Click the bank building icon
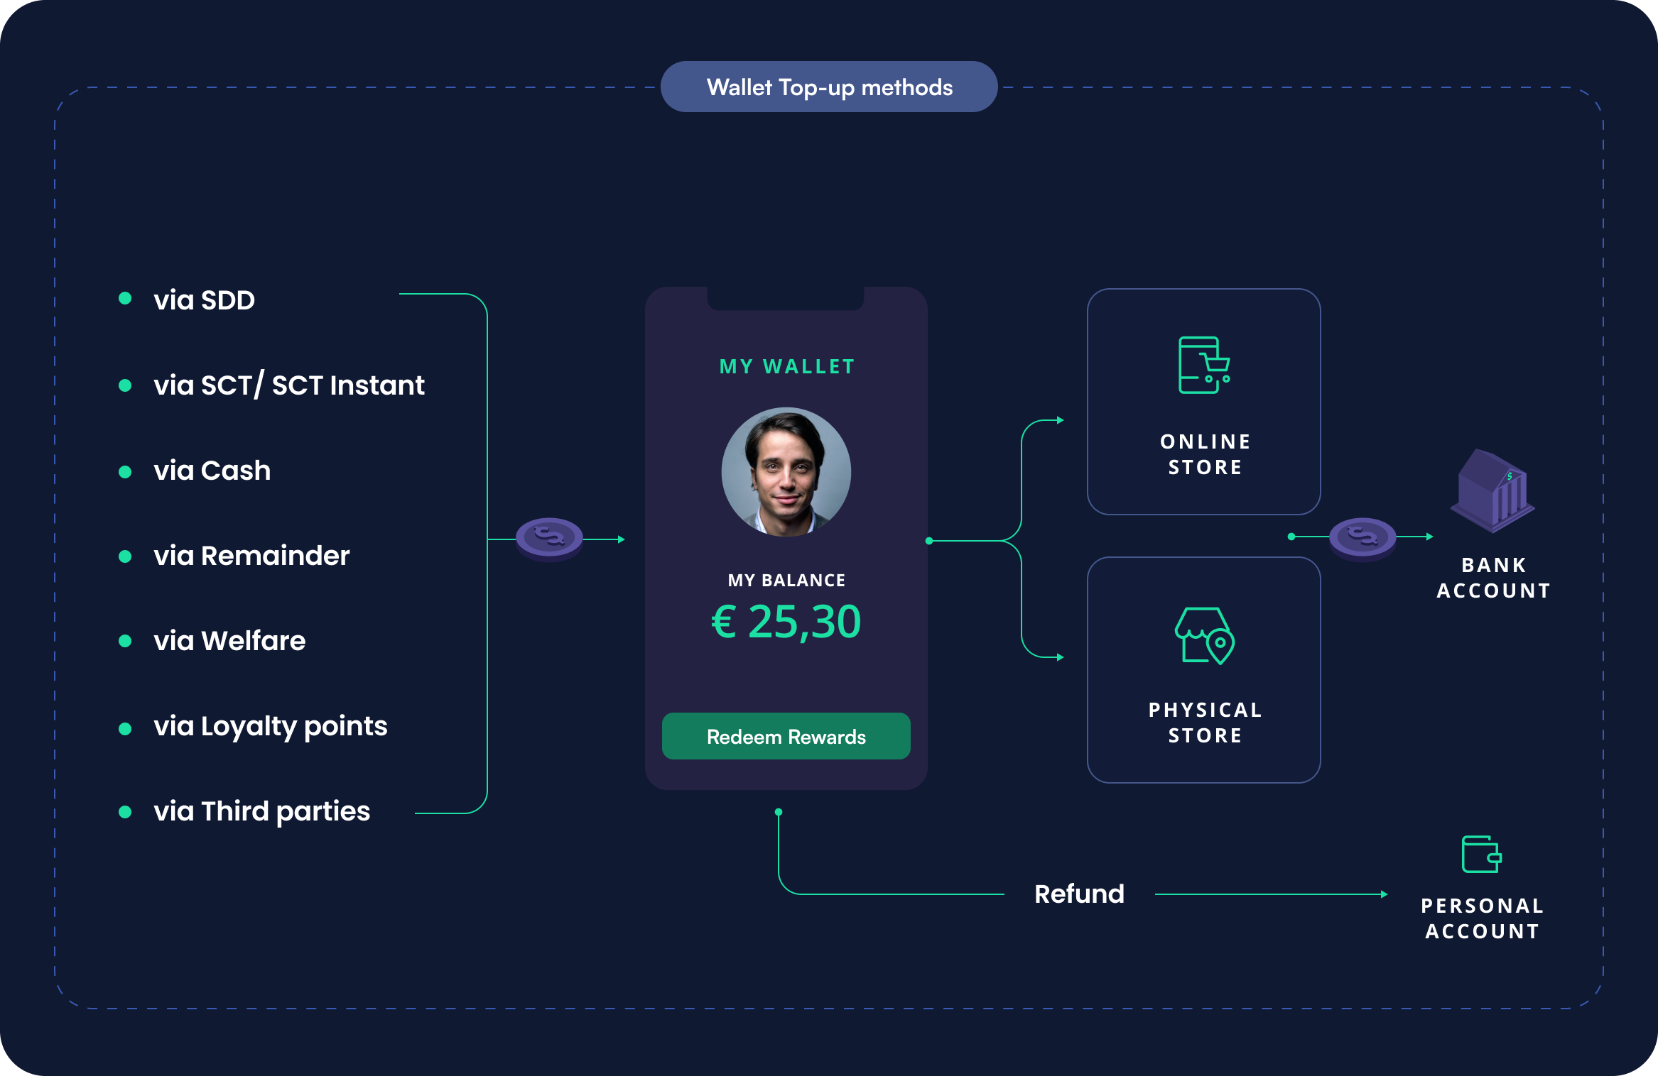 [x=1492, y=490]
